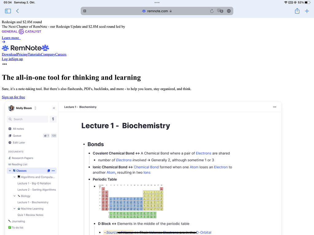314x235 pixels.
Task: Click the RemNote logo at the top
Action: [25, 48]
